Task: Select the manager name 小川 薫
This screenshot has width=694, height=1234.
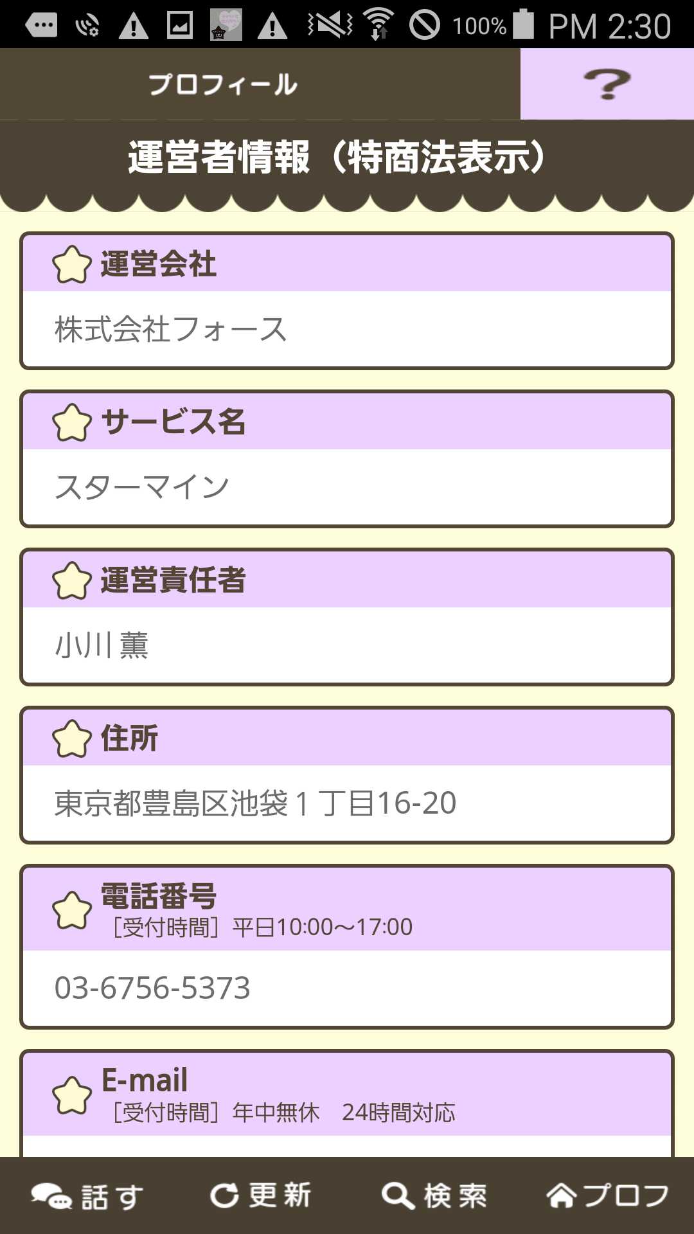Action: (102, 645)
